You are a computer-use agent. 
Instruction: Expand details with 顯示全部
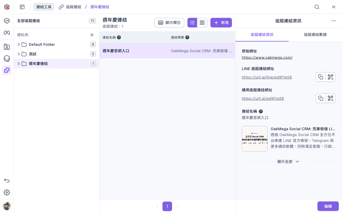288,162
